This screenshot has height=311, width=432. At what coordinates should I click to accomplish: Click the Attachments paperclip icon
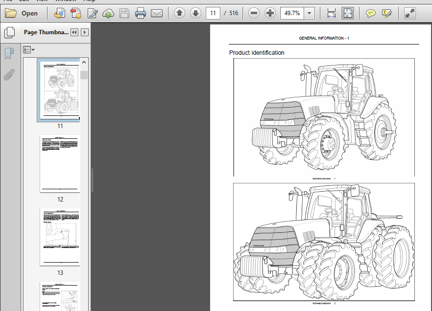pyautogui.click(x=9, y=74)
